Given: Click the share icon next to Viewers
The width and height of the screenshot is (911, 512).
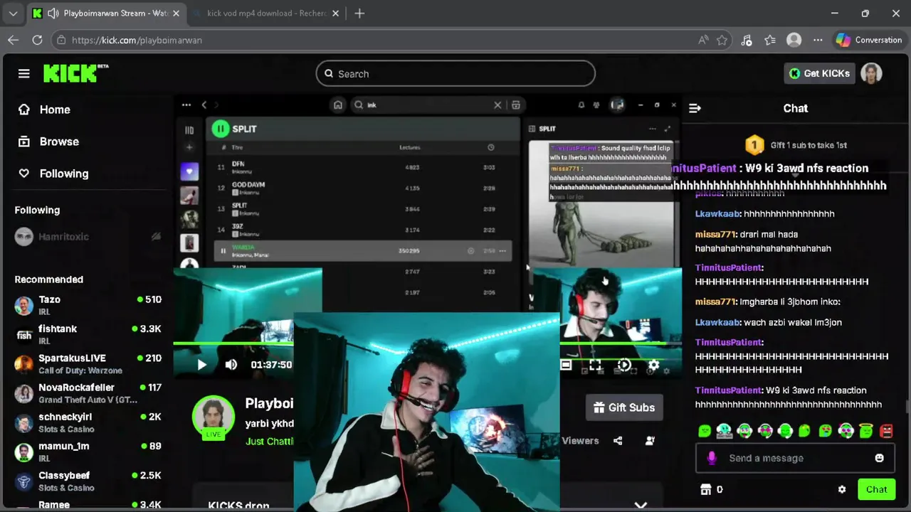Looking at the screenshot, I should pyautogui.click(x=618, y=441).
